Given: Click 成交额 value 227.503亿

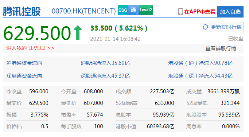Looking at the screenshot, I should point(162,91).
